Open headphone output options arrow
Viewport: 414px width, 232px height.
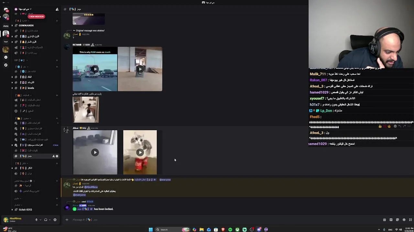(49, 220)
